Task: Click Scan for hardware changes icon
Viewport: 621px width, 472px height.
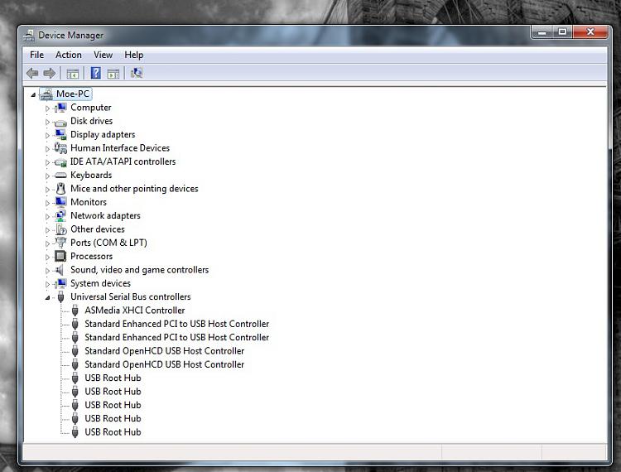Action: [x=137, y=73]
